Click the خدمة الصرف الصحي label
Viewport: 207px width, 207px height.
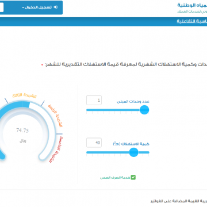(115, 178)
